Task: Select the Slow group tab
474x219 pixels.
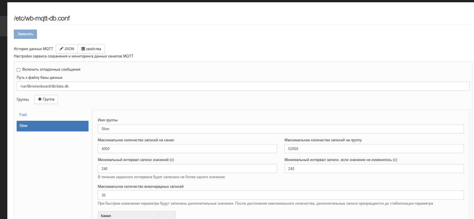Action: pos(52,126)
